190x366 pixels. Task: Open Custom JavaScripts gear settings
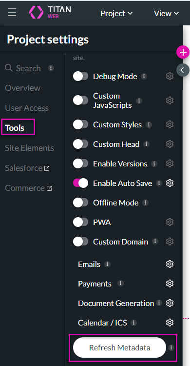click(170, 101)
